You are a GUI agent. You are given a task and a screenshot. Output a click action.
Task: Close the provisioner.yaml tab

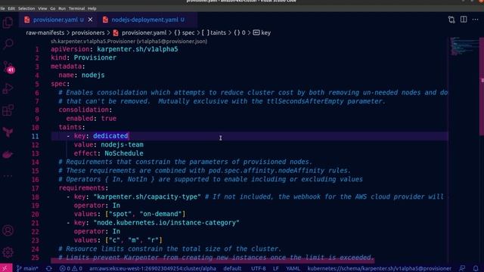(90, 20)
